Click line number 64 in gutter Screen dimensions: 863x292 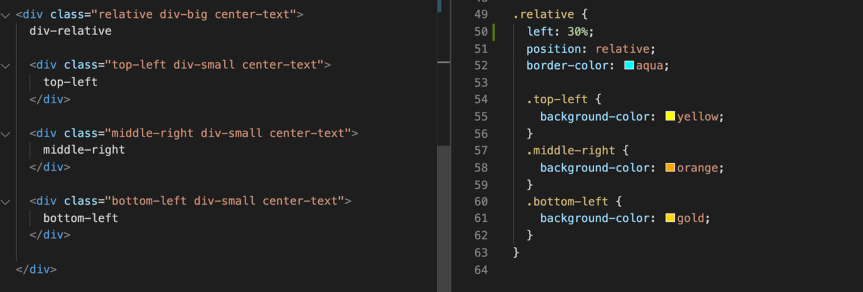(481, 269)
